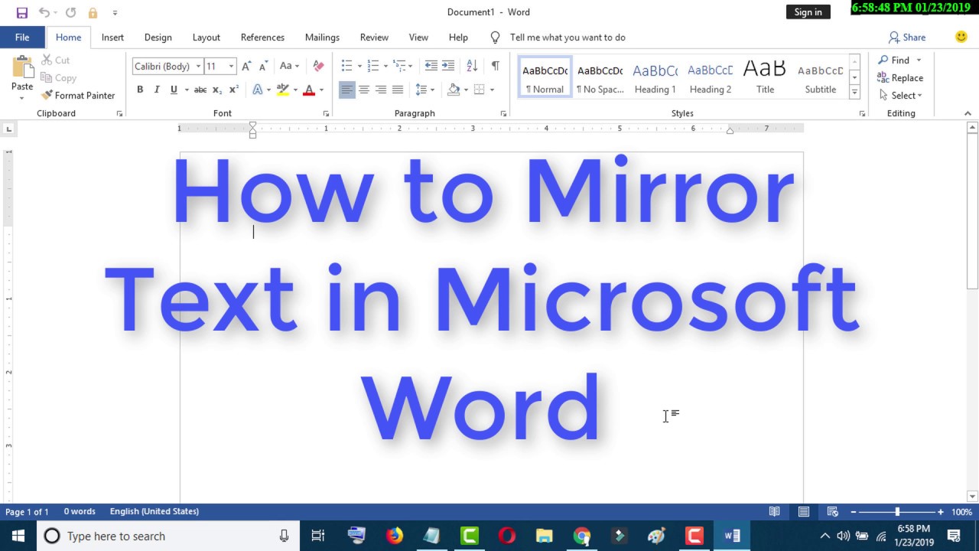Apply the Title style
The height and width of the screenshot is (551, 979).
click(x=765, y=78)
